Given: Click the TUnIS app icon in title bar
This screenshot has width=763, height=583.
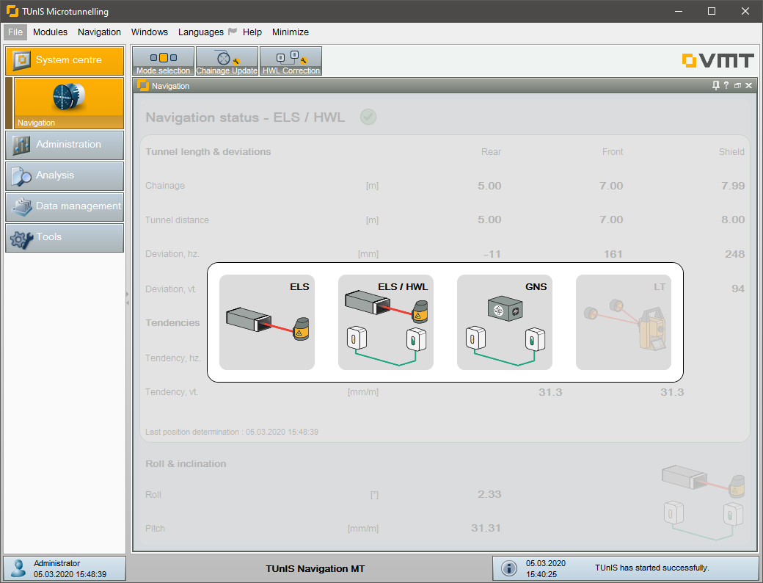Looking at the screenshot, I should pyautogui.click(x=12, y=11).
